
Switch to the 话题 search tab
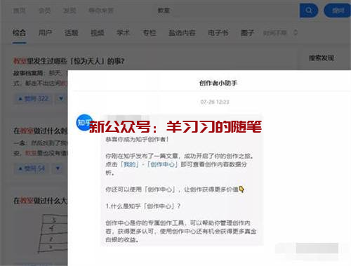(x=72, y=33)
